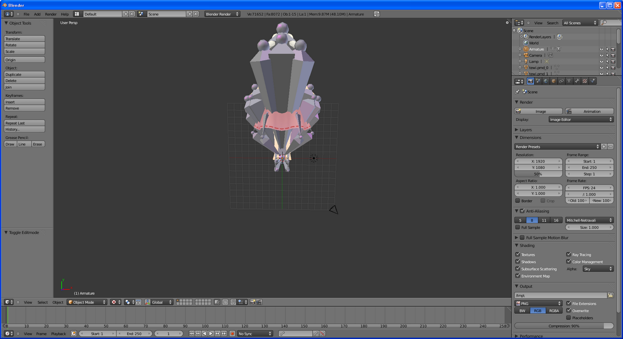Click the tewi.pmd_0 mesh triangle icon
The width and height of the screenshot is (623, 339).
[x=526, y=68]
